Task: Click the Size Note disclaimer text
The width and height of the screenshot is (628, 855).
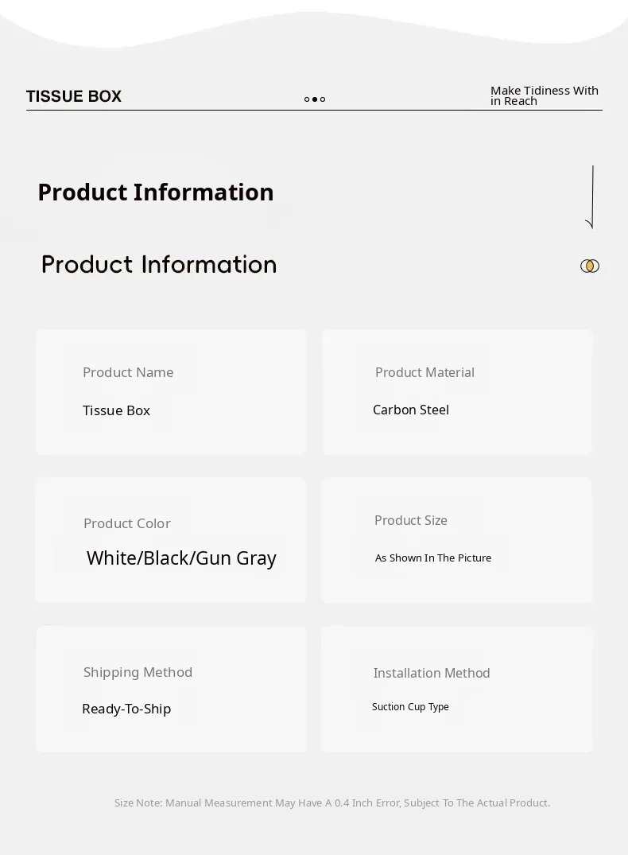Action: (x=332, y=803)
